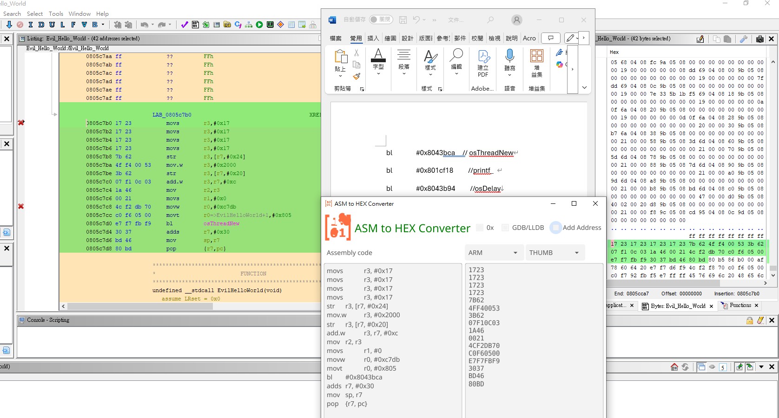779x418 pixels.
Task: Open the Ghidra Search menu
Action: (x=12, y=13)
